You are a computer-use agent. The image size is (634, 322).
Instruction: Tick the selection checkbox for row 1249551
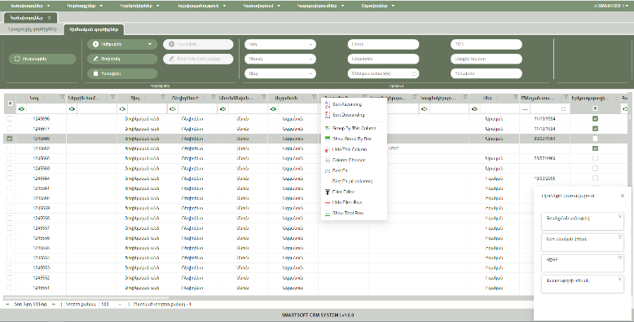(x=10, y=288)
